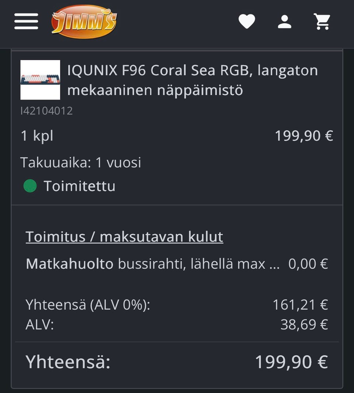Open the IQUNIX F96 Coral Sea product title
Image resolution: width=354 pixels, height=393 pixels.
[192, 80]
